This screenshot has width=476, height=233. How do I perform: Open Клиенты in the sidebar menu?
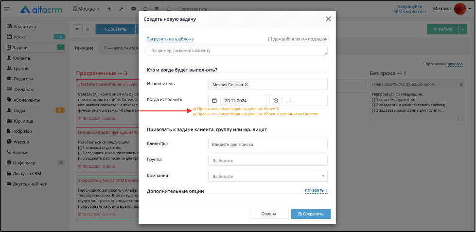pos(22,58)
